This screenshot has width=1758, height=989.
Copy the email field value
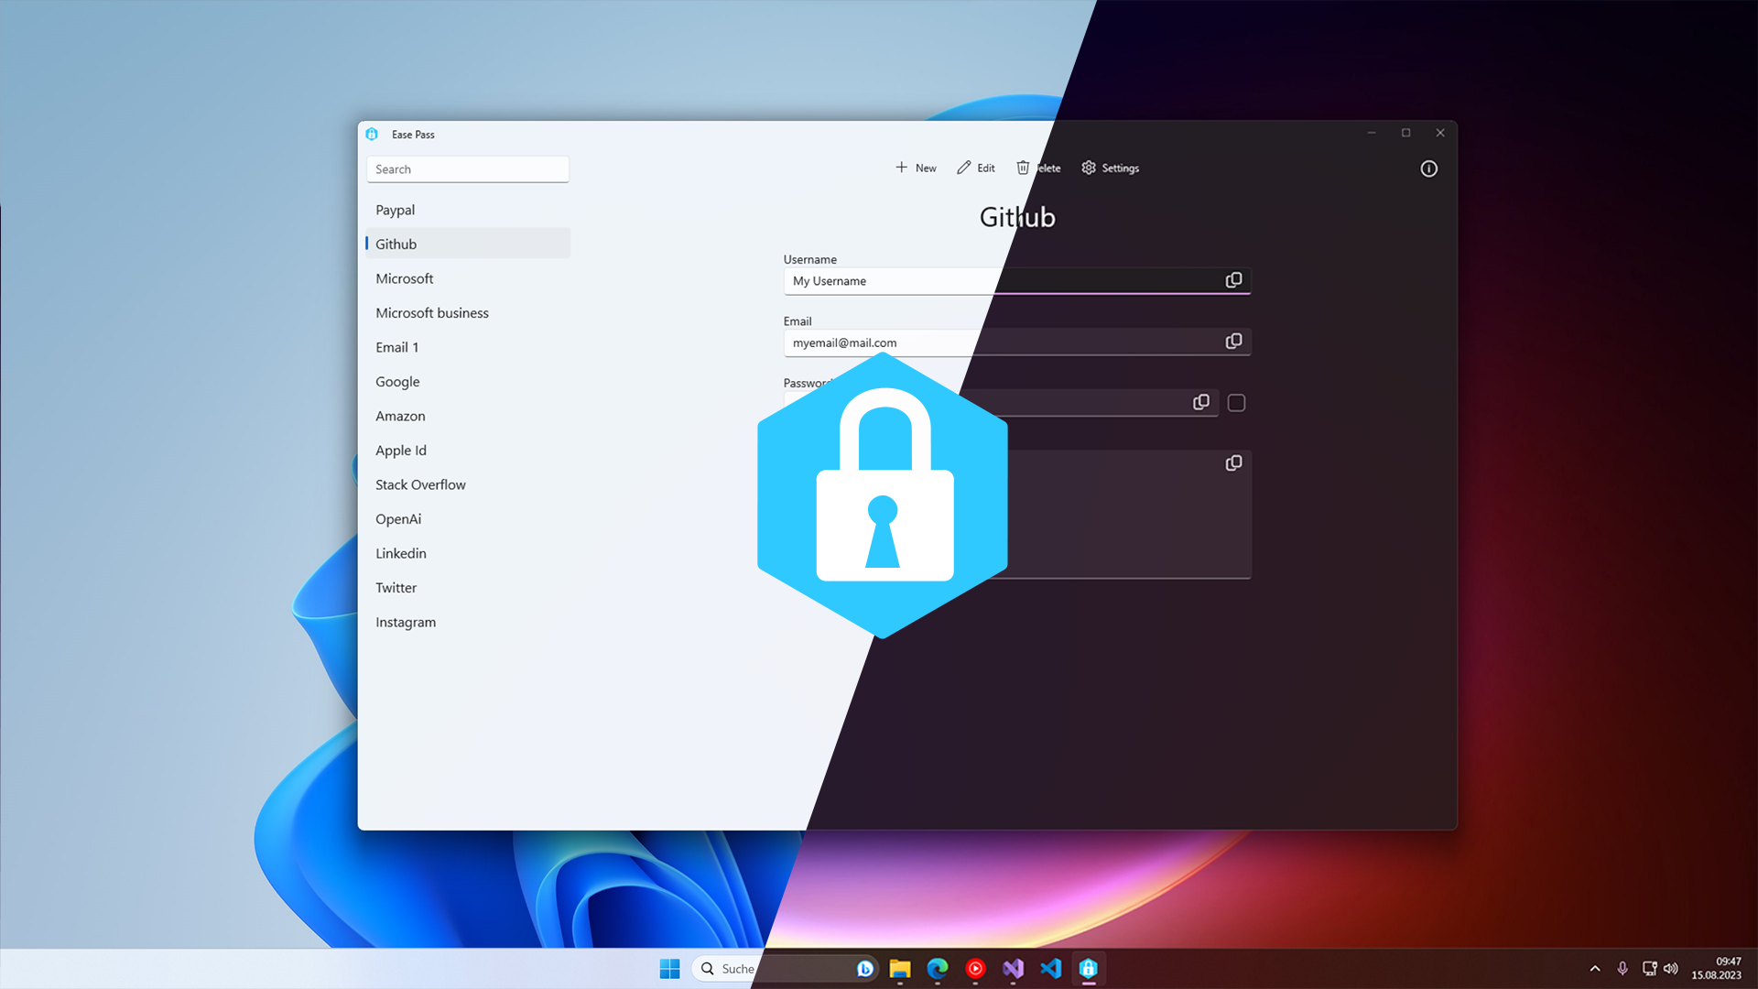coord(1233,342)
